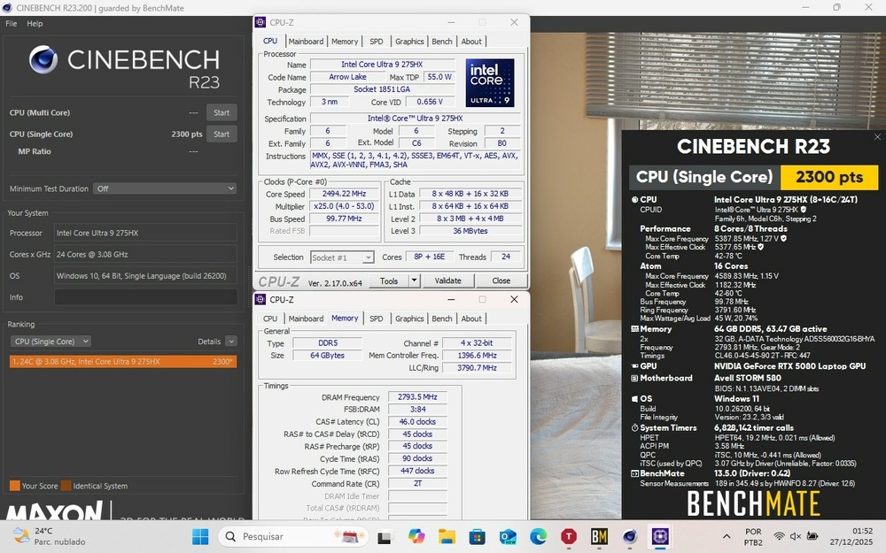
Task: Open the Minimum Test Duration dropdown
Action: coord(166,188)
